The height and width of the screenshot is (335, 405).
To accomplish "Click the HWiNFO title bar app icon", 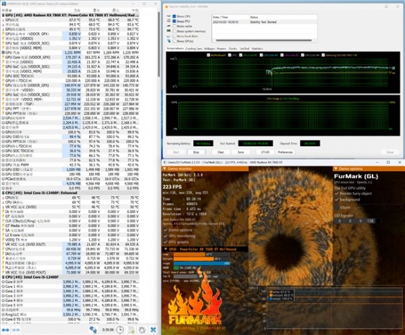I will pyautogui.click(x=3, y=4).
